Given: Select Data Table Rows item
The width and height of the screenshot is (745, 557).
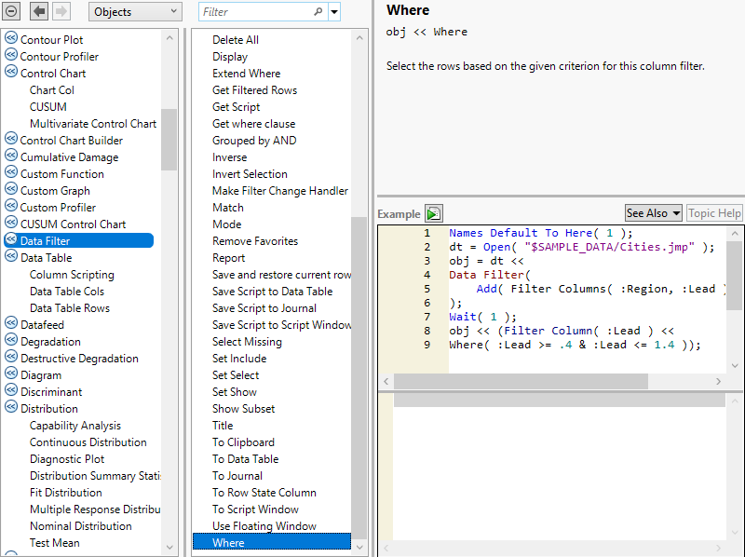Looking at the screenshot, I should click(70, 308).
